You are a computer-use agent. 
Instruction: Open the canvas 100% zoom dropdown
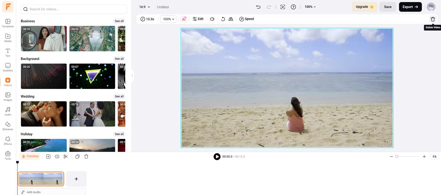[x=310, y=7]
